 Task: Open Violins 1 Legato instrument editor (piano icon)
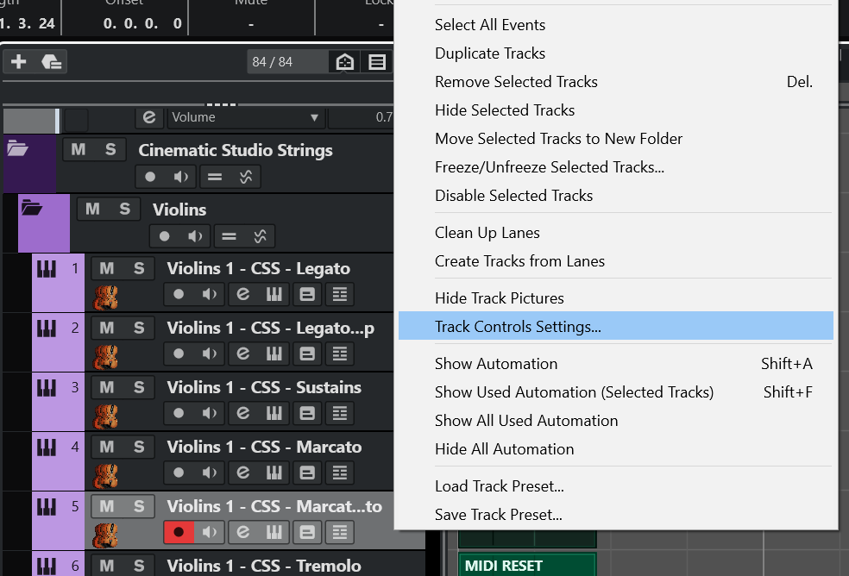coord(274,294)
